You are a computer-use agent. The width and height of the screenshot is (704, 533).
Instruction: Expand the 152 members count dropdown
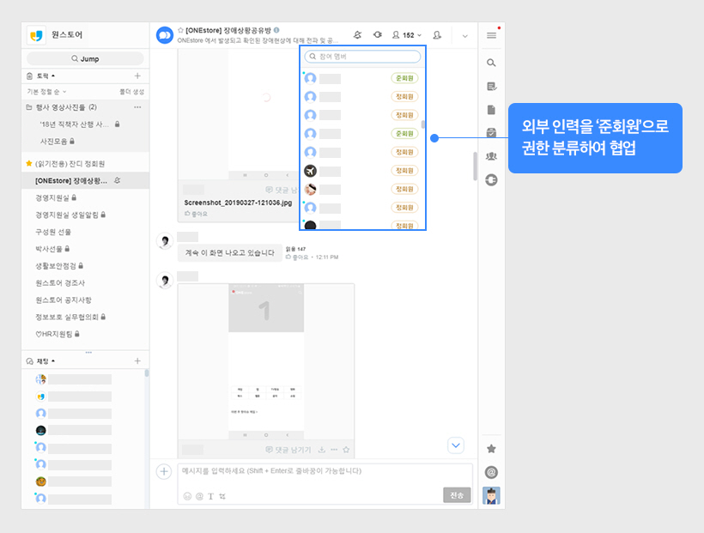pos(407,35)
